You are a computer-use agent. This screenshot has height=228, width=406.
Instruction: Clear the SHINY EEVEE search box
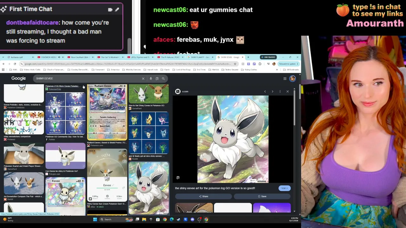pyautogui.click(x=143, y=79)
